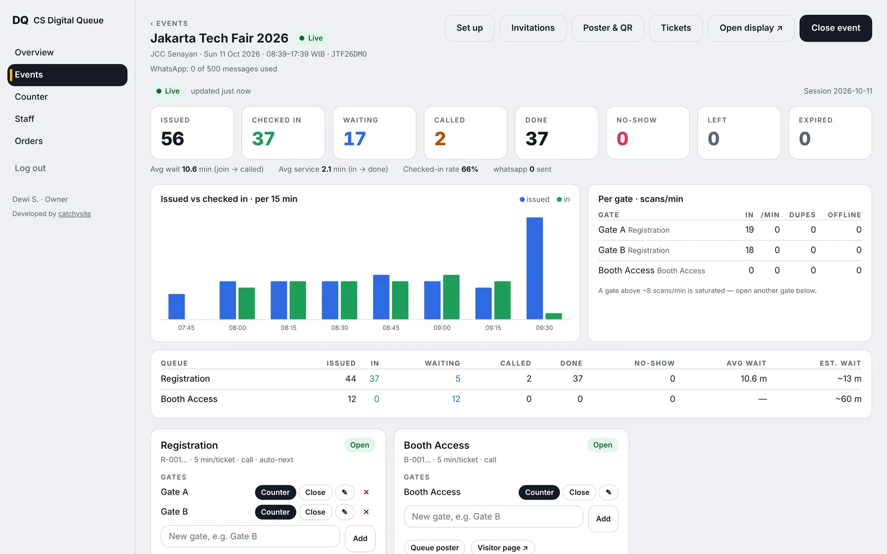Open the counter for the Booth Access gate
This screenshot has height=554, width=887.
point(539,493)
